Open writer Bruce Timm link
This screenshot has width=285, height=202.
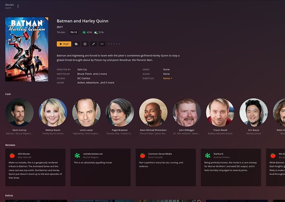[85, 74]
